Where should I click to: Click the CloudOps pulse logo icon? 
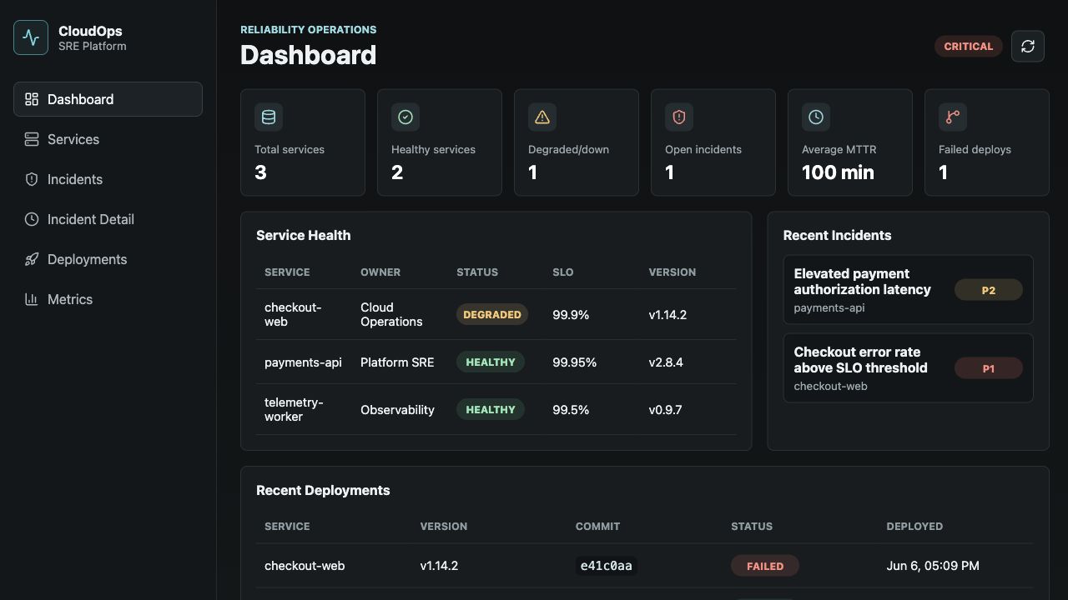pos(31,37)
